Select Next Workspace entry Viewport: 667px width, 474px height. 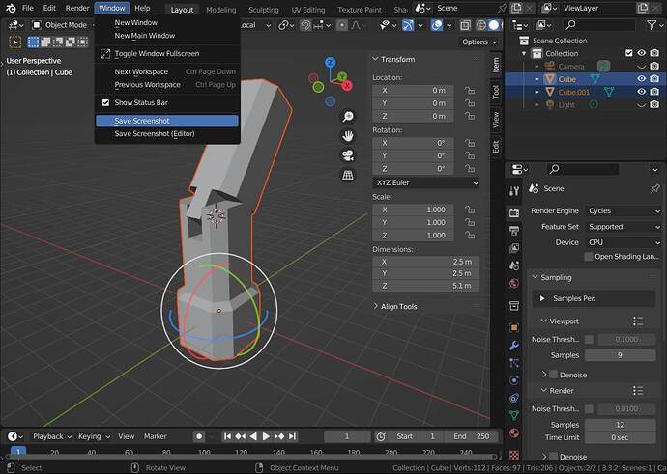pyautogui.click(x=167, y=71)
